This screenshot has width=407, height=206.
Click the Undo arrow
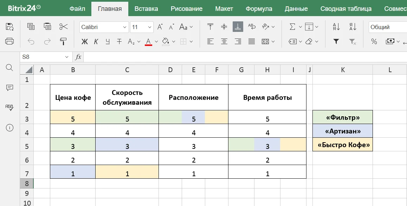pyautogui.click(x=31, y=41)
